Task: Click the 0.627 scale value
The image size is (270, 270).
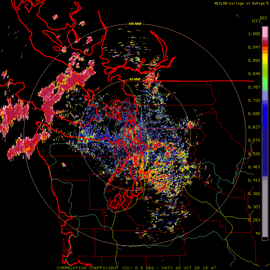Action: click(254, 127)
